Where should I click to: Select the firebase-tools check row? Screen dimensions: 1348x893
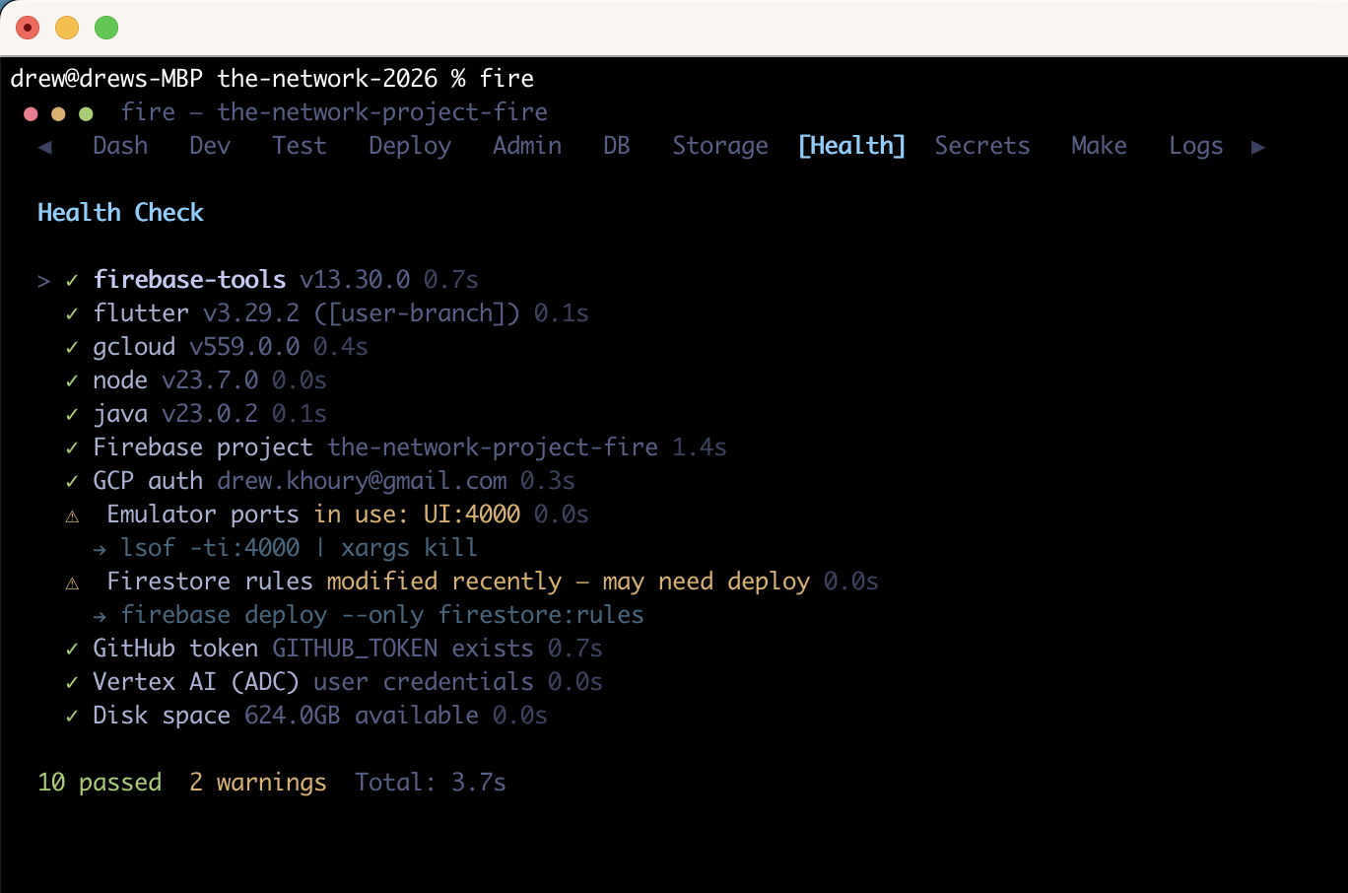click(257, 280)
